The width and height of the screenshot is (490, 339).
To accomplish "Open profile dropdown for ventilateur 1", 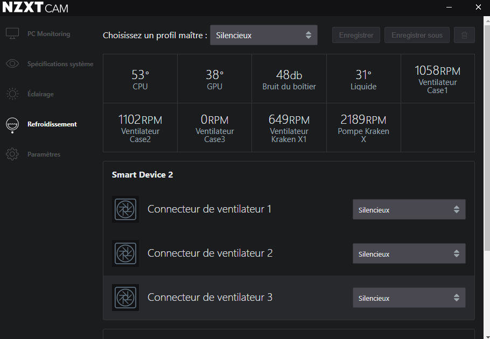I will coord(409,209).
